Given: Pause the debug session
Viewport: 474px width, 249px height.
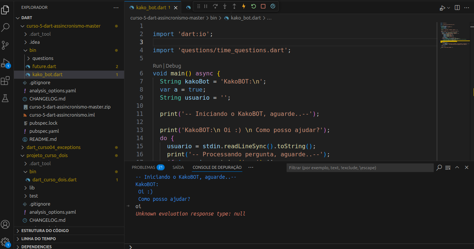Looking at the screenshot, I should tap(206, 6).
